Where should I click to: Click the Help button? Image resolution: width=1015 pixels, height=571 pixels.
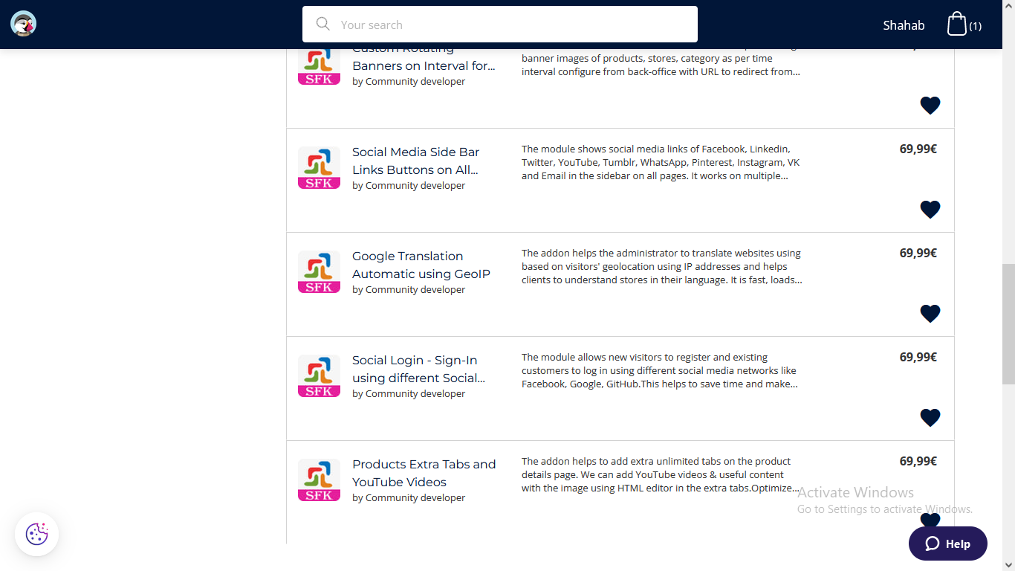(x=947, y=543)
